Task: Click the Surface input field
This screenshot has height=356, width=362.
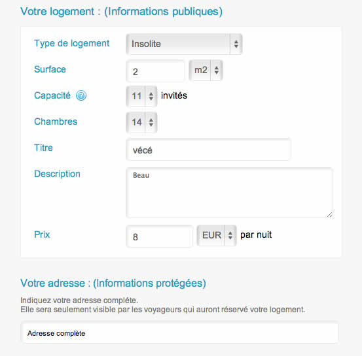Action: pos(156,71)
